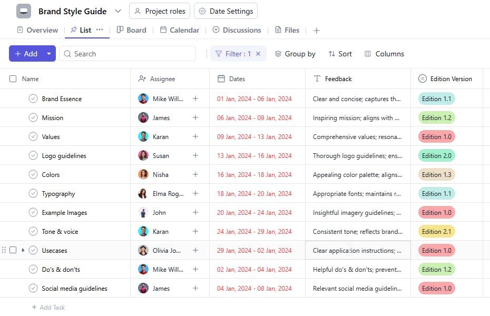This screenshot has width=490, height=316.
Task: Click the plus icon beside assignee John
Action: click(x=195, y=212)
